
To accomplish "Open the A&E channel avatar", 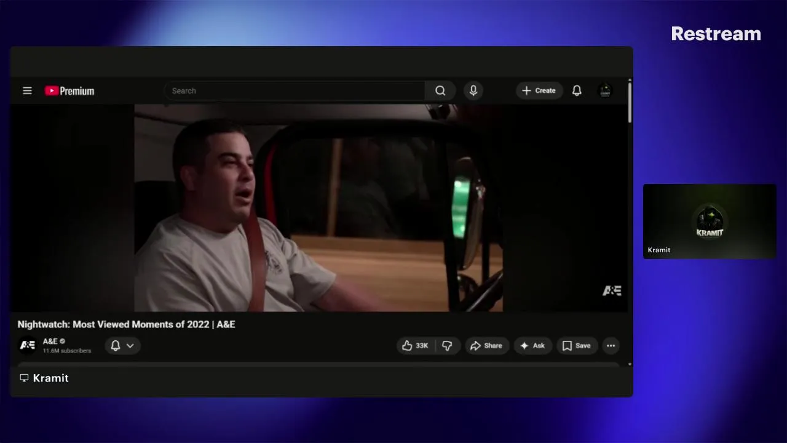I will click(x=28, y=345).
